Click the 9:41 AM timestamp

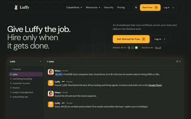tap(65, 71)
